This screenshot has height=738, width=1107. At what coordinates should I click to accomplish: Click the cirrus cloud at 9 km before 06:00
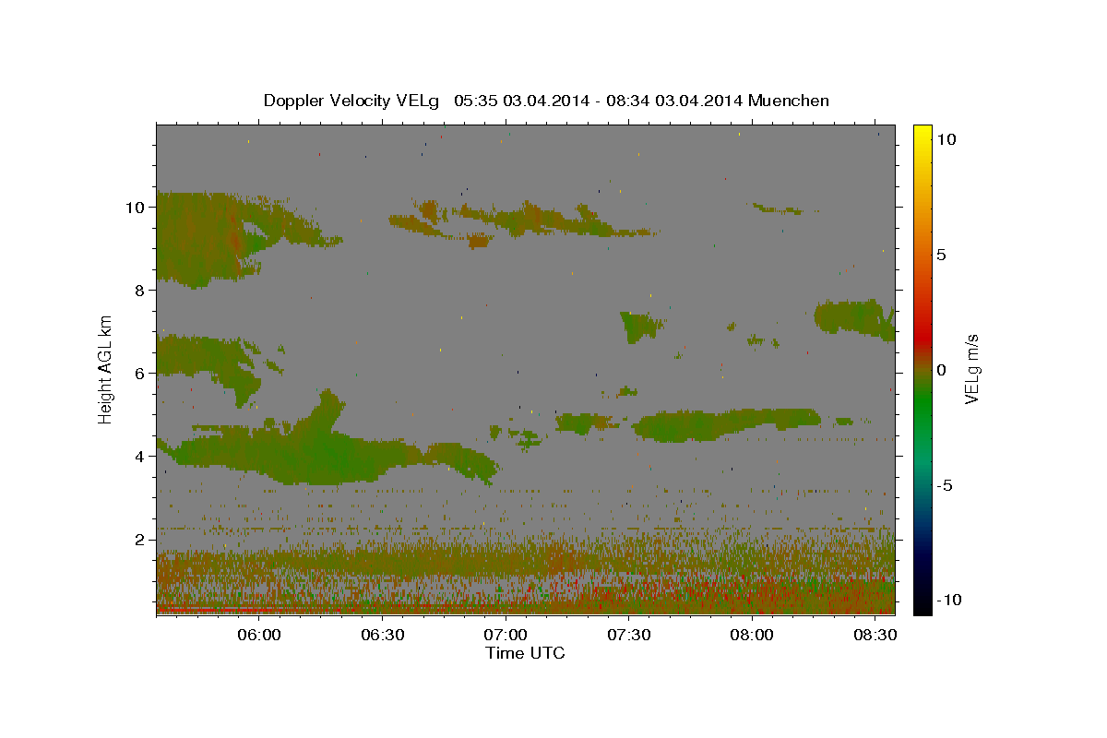click(208, 238)
